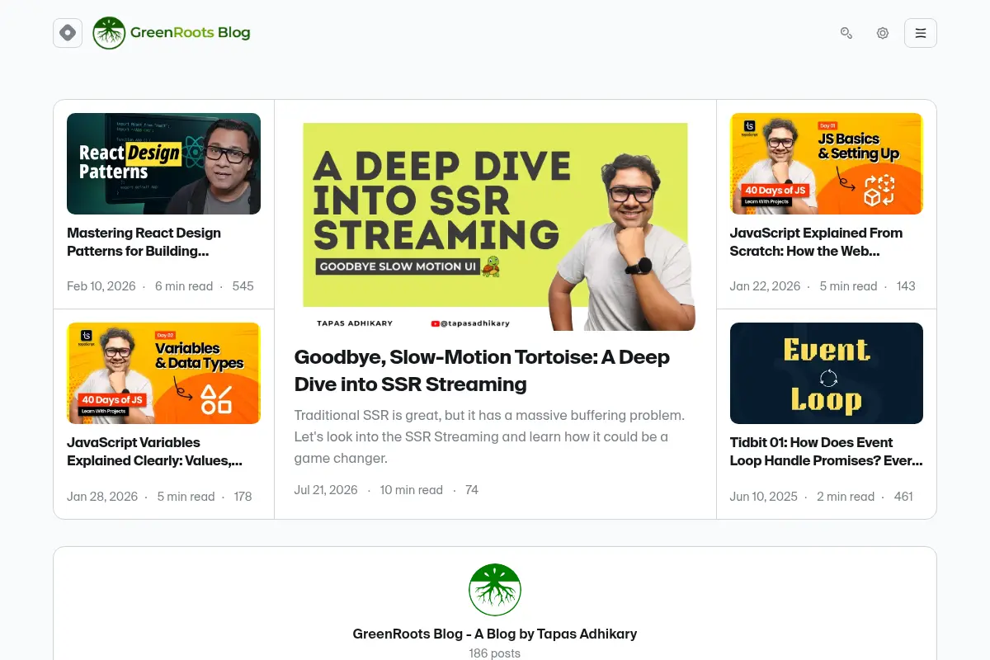Click the 186 posts count
Screen dimensions: 990x660
(495, 653)
